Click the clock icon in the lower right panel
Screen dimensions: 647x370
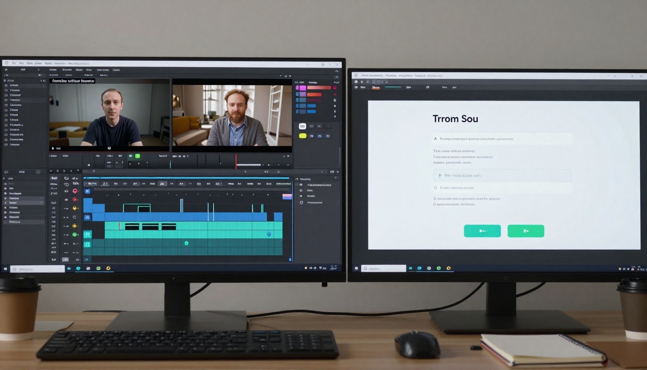pyautogui.click(x=301, y=202)
